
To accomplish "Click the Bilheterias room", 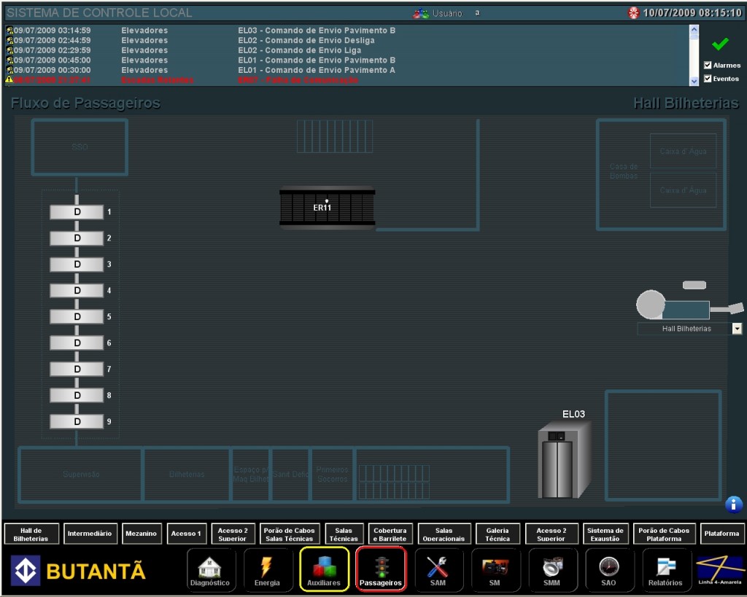I will tap(187, 475).
